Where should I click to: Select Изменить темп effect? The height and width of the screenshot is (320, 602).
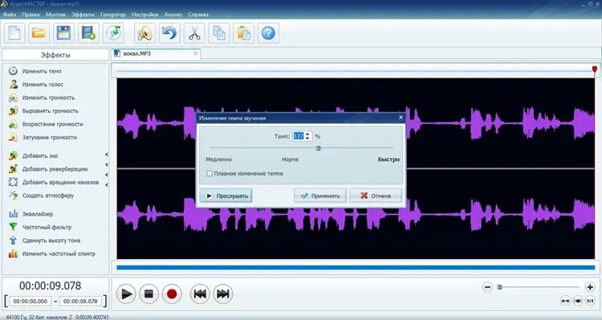35,71
